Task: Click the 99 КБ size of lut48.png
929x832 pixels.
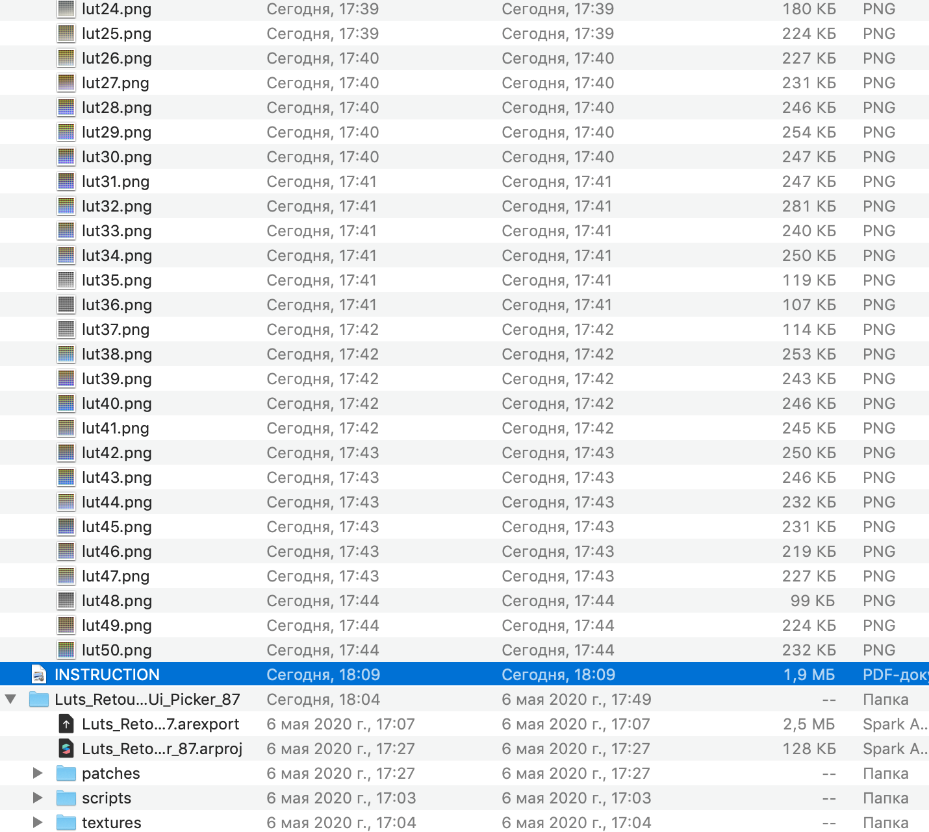Action: (x=813, y=601)
